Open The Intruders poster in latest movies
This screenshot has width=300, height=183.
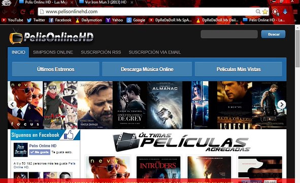click(158, 167)
